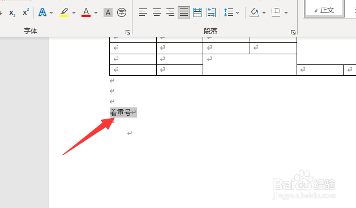Toggle character shading

point(108,12)
